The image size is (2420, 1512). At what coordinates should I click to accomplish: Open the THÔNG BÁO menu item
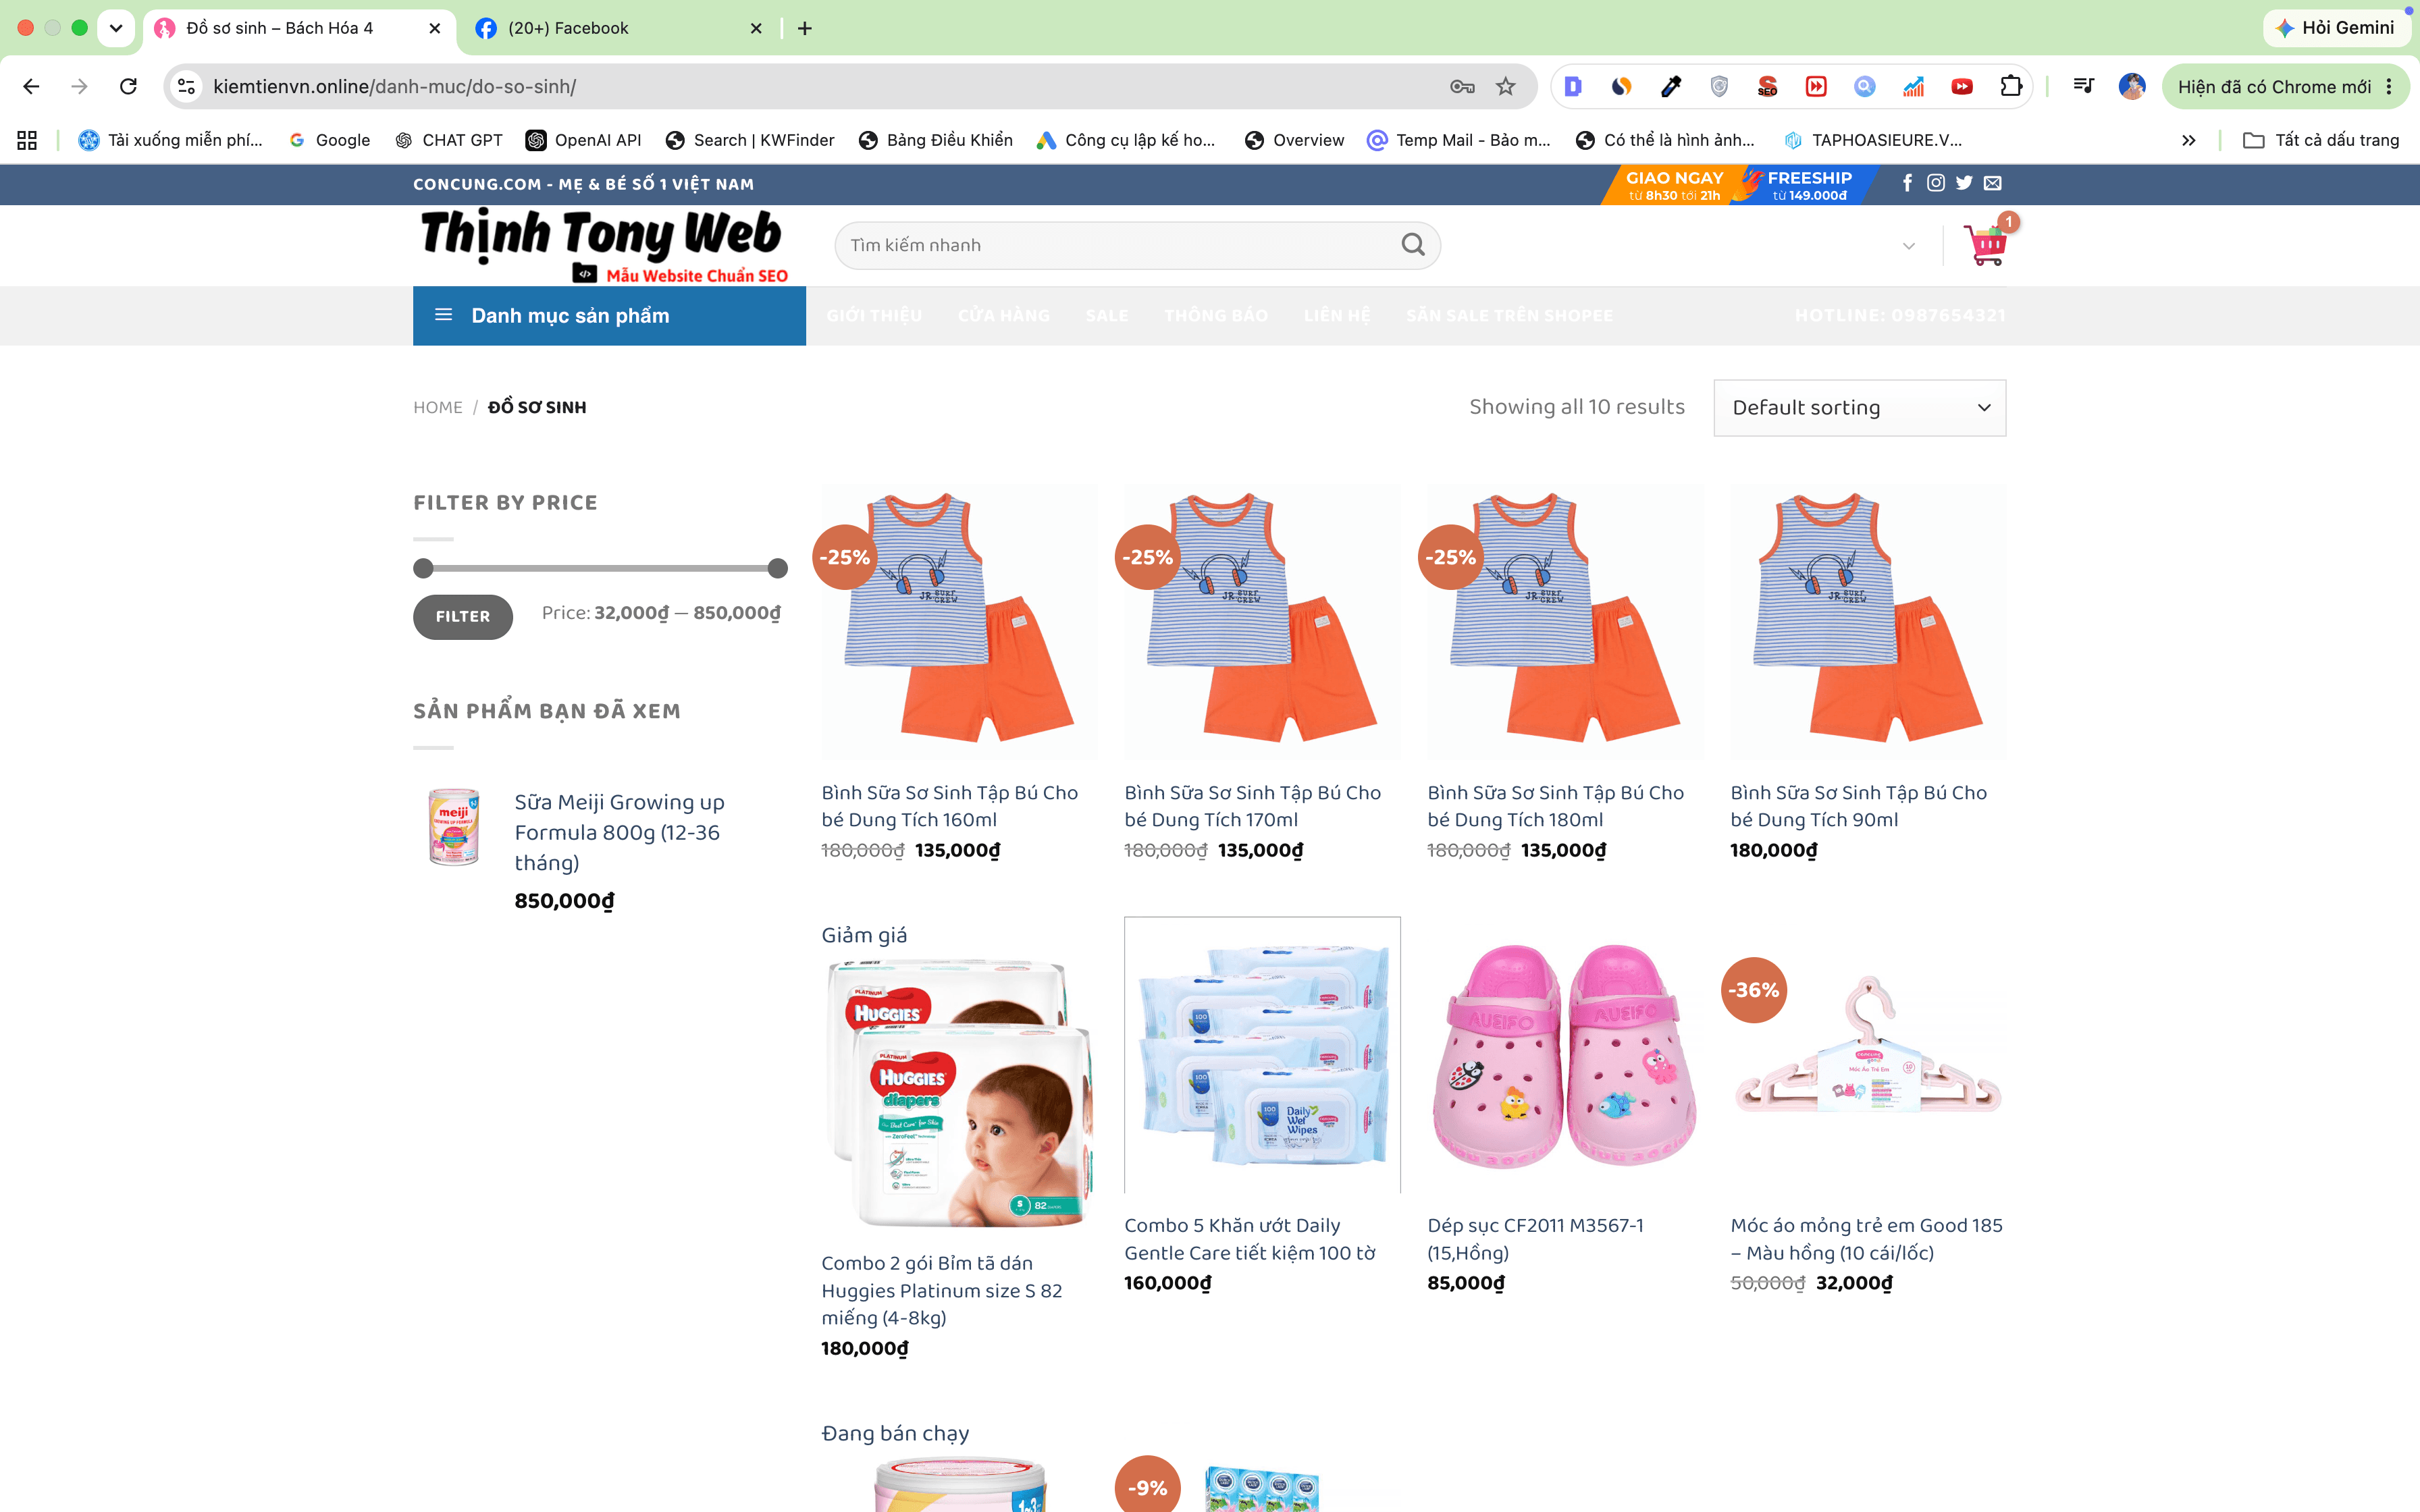(1216, 316)
